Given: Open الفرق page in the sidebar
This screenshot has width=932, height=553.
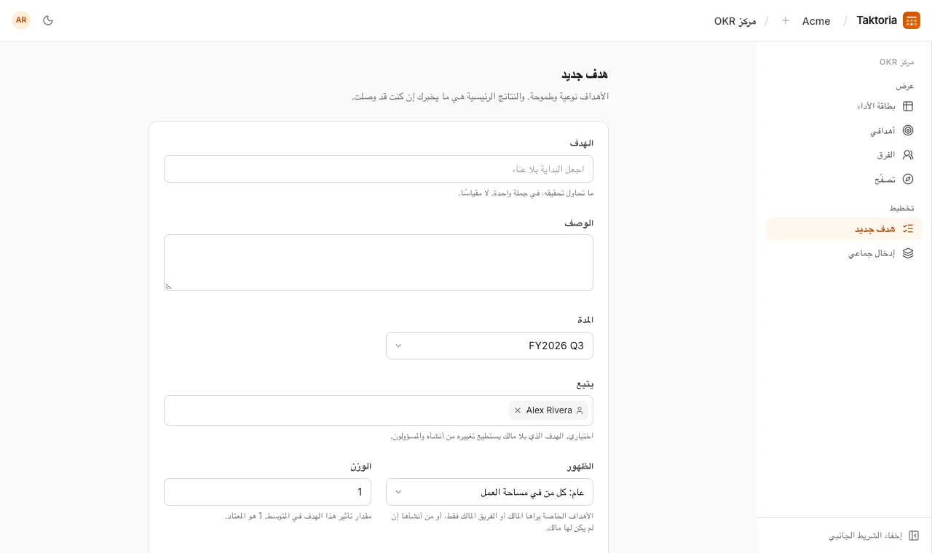Looking at the screenshot, I should pyautogui.click(x=844, y=155).
